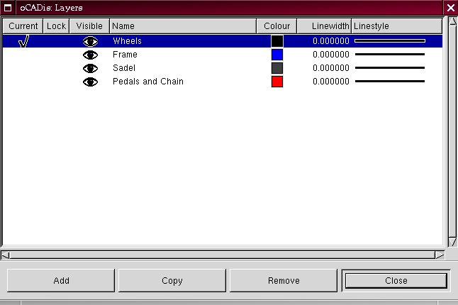Click the black colour swatch for Wheels

click(x=277, y=41)
